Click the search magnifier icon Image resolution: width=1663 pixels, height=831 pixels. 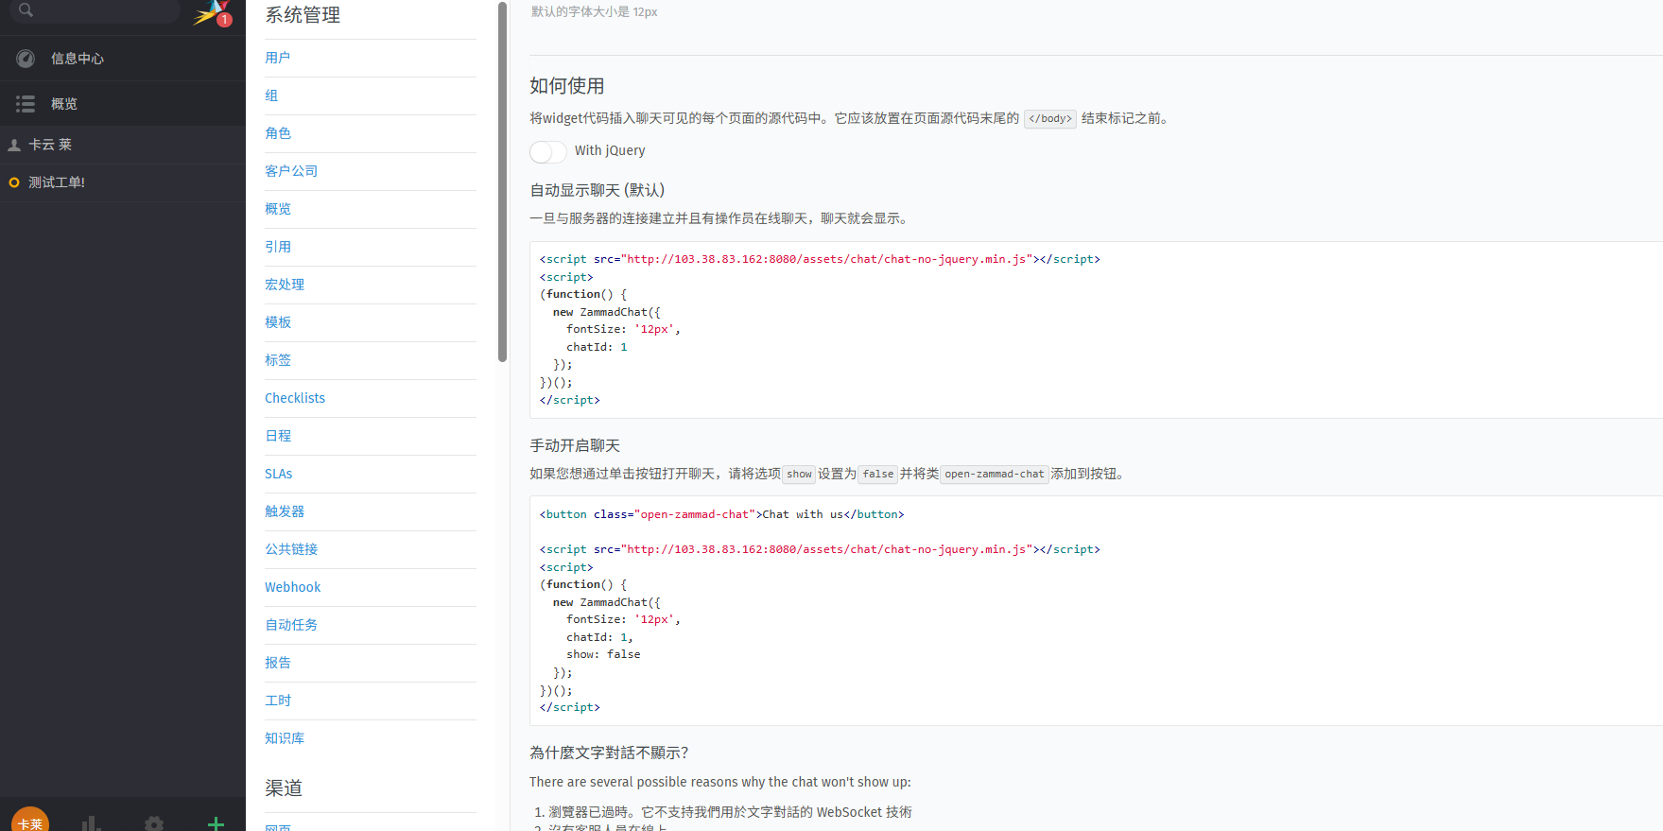click(x=26, y=9)
